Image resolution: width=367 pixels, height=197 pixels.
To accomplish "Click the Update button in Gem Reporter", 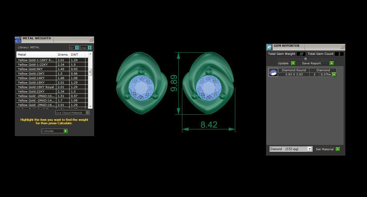I will click(x=286, y=63).
